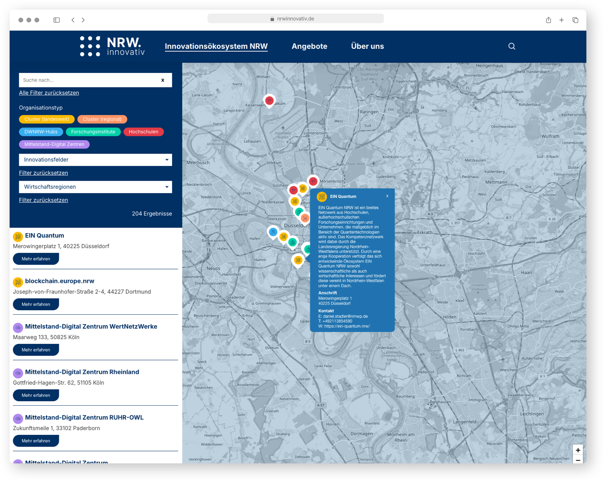
Task: Click the phone number +492113854590 in the popup
Action: click(337, 321)
